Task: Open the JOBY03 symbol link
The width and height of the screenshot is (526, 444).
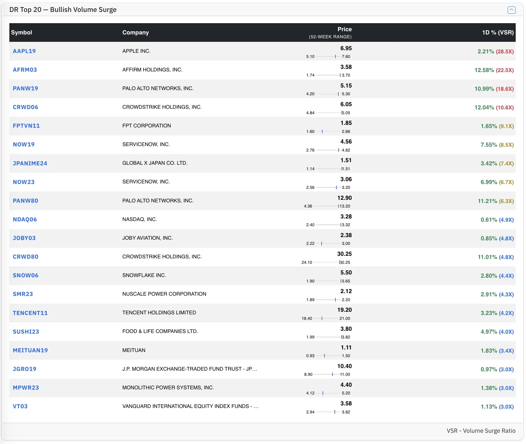Action: click(24, 238)
